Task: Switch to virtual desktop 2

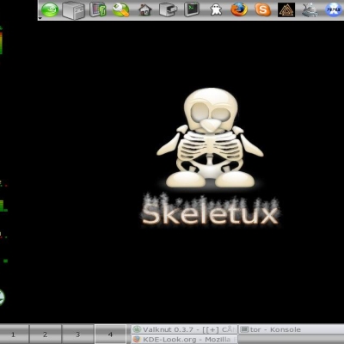Action: [46, 335]
